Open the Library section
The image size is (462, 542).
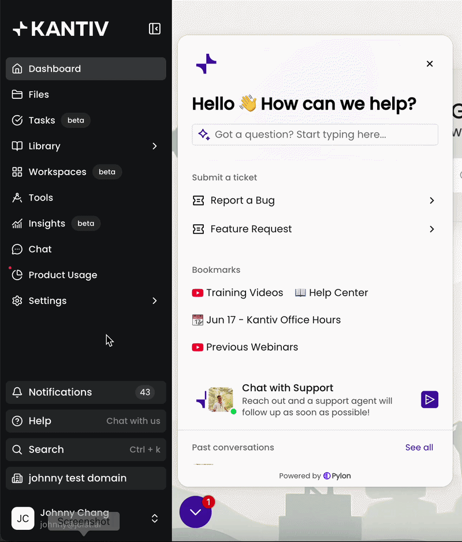[86, 146]
